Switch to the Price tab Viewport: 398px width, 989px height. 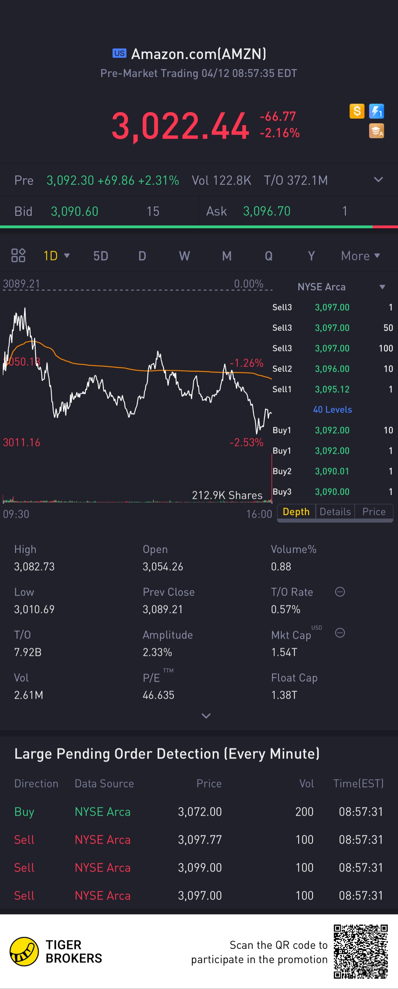point(374,512)
